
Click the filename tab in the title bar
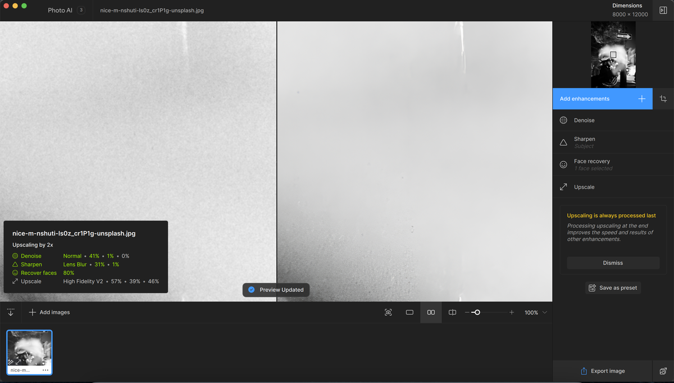151,10
